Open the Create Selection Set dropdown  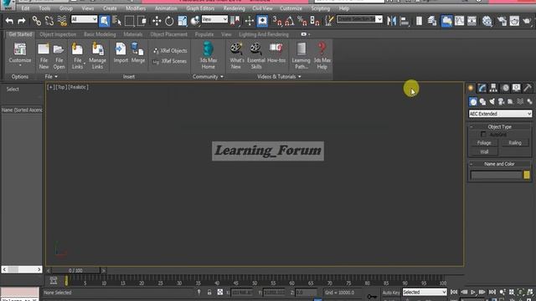pos(359,19)
